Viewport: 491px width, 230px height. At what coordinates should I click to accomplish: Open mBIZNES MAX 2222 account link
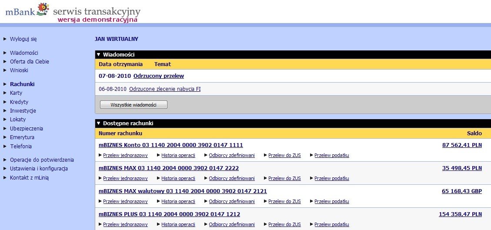pos(169,168)
